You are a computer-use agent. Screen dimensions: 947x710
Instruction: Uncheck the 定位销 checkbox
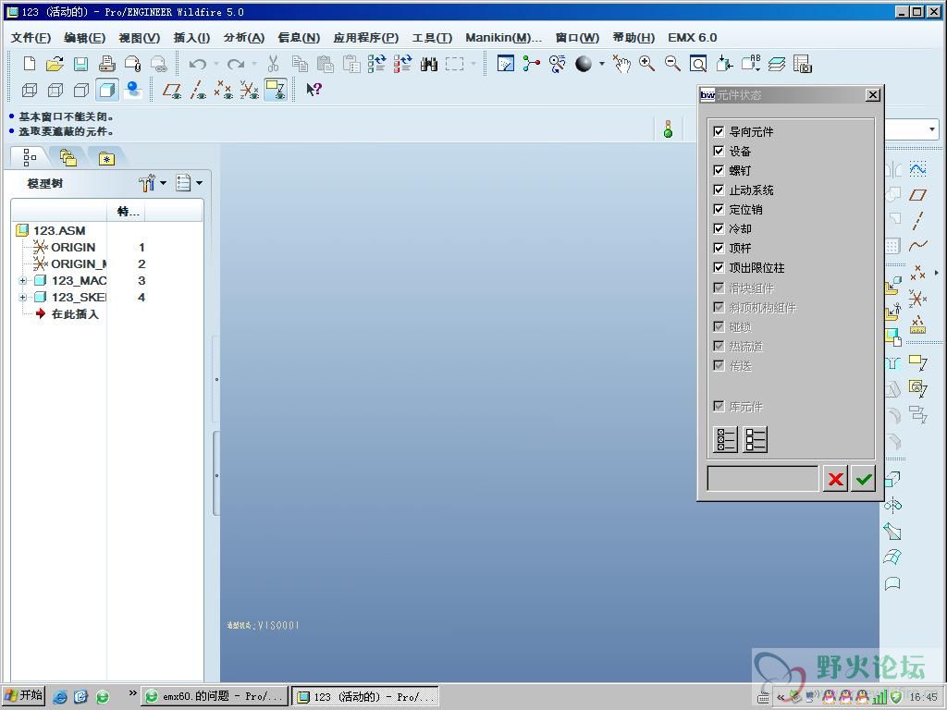click(x=719, y=209)
